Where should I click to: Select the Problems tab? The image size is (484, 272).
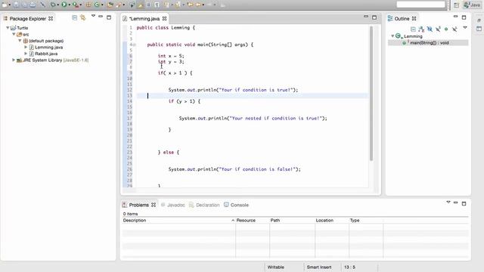[x=138, y=205]
